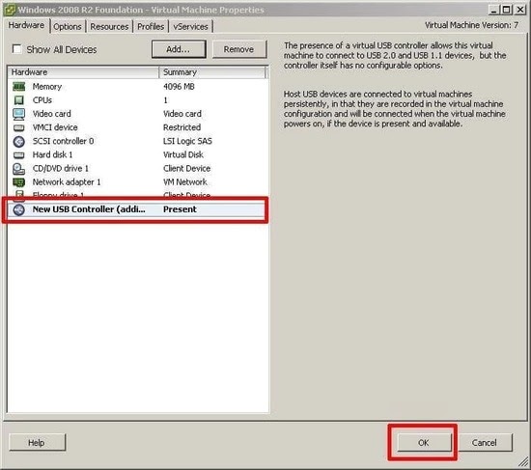Open the Resources tab
This screenshot has width=531, height=470.
click(x=109, y=26)
